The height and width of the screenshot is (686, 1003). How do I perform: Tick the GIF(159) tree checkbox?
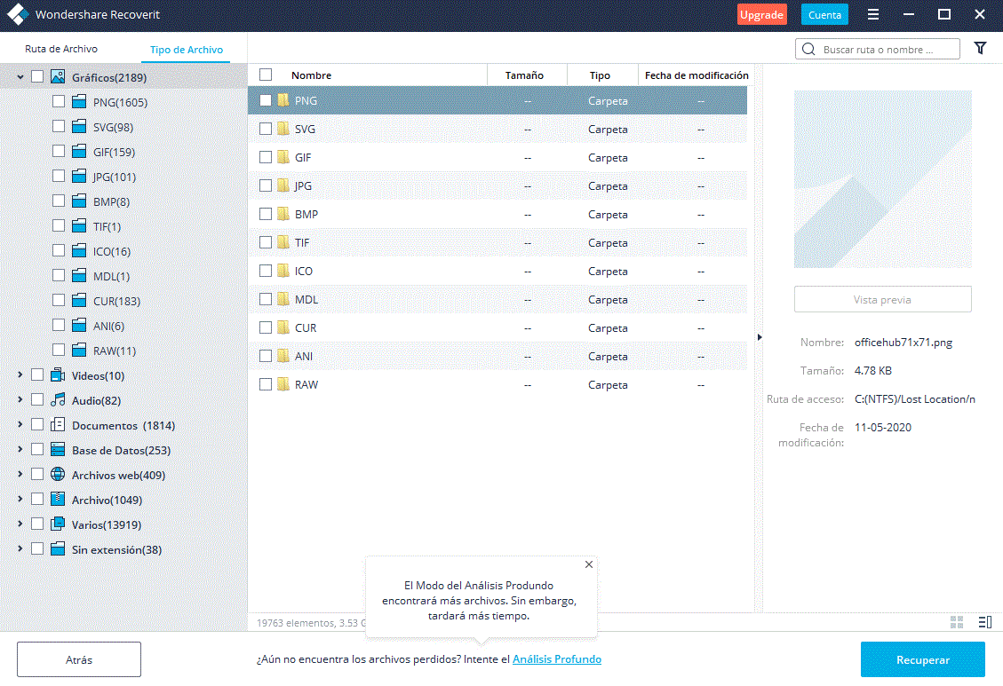point(59,152)
